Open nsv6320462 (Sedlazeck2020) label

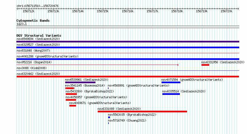point(38,74)
